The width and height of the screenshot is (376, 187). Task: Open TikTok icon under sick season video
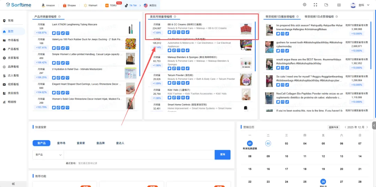pyautogui.click(x=287, y=34)
